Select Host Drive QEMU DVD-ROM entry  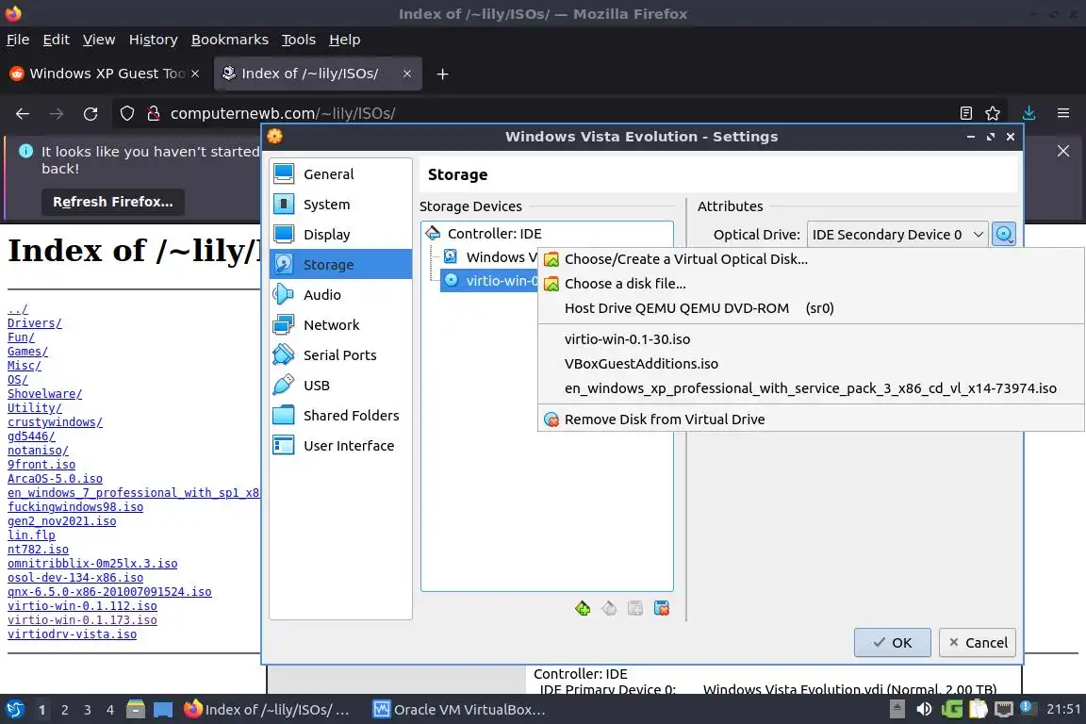811,308
